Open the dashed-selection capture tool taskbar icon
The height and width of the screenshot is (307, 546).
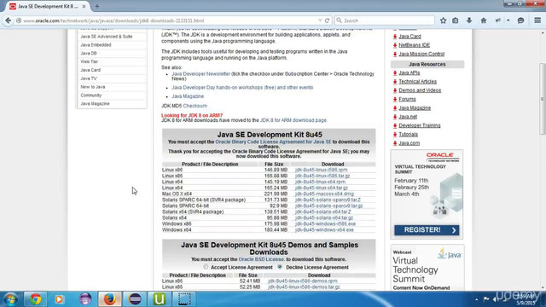[x=184, y=299]
